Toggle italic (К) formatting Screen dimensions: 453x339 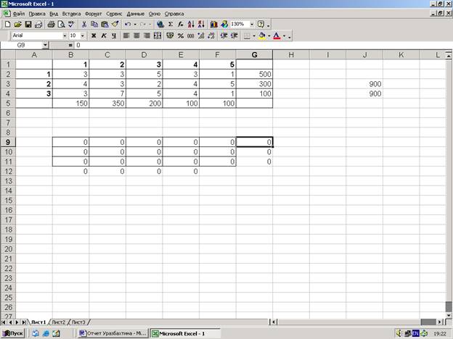click(x=104, y=35)
